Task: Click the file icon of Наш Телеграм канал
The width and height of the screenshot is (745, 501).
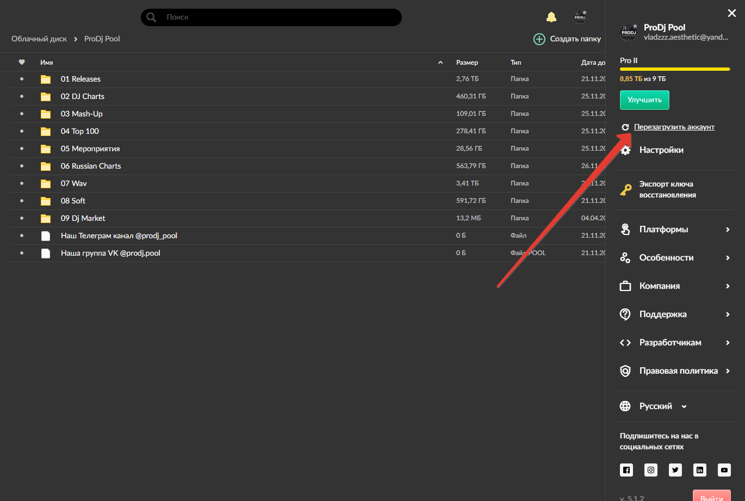Action: pos(46,236)
